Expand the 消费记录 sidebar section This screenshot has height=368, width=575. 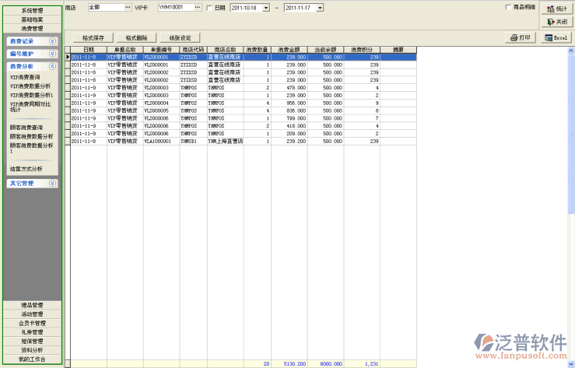52,40
